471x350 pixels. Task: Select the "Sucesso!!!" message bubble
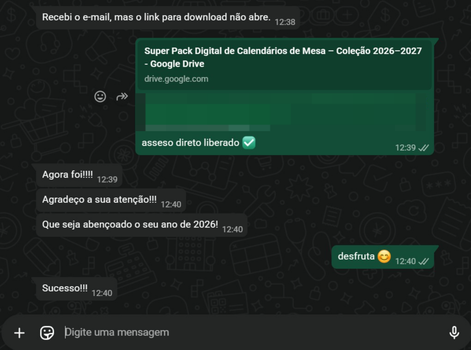pyautogui.click(x=65, y=288)
